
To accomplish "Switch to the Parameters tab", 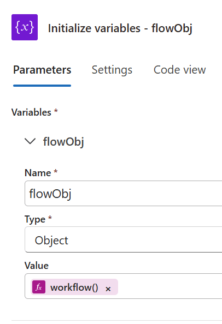I will (x=42, y=70).
